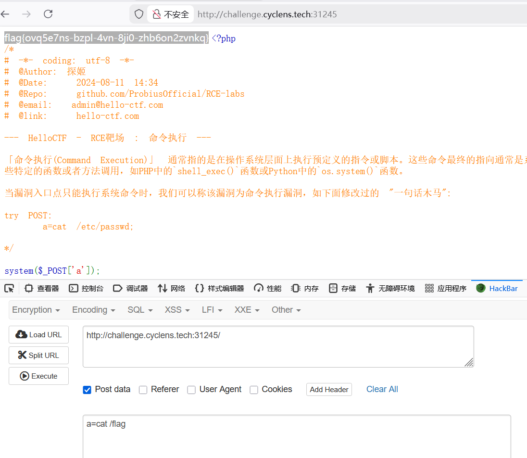Expand the Other dropdown
This screenshot has height=458, width=527.
[286, 310]
